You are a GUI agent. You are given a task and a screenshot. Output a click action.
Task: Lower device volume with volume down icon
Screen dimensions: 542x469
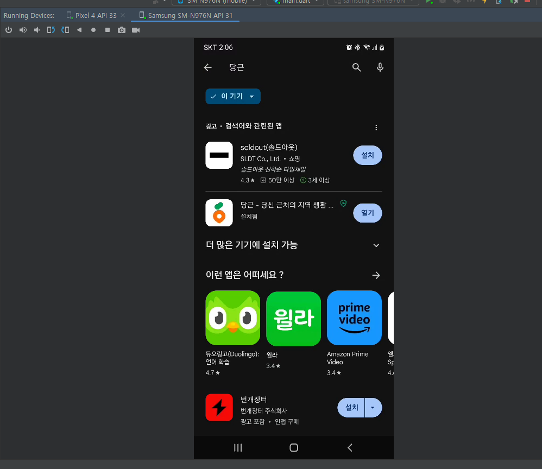coord(37,30)
